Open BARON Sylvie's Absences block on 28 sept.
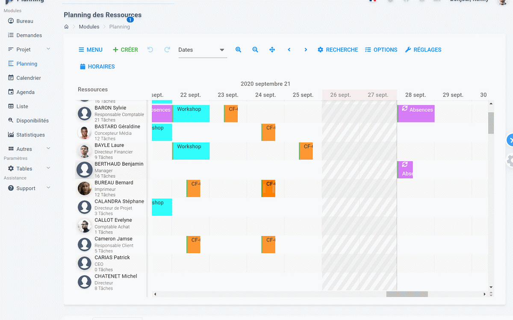The width and height of the screenshot is (513, 320). tap(416, 113)
